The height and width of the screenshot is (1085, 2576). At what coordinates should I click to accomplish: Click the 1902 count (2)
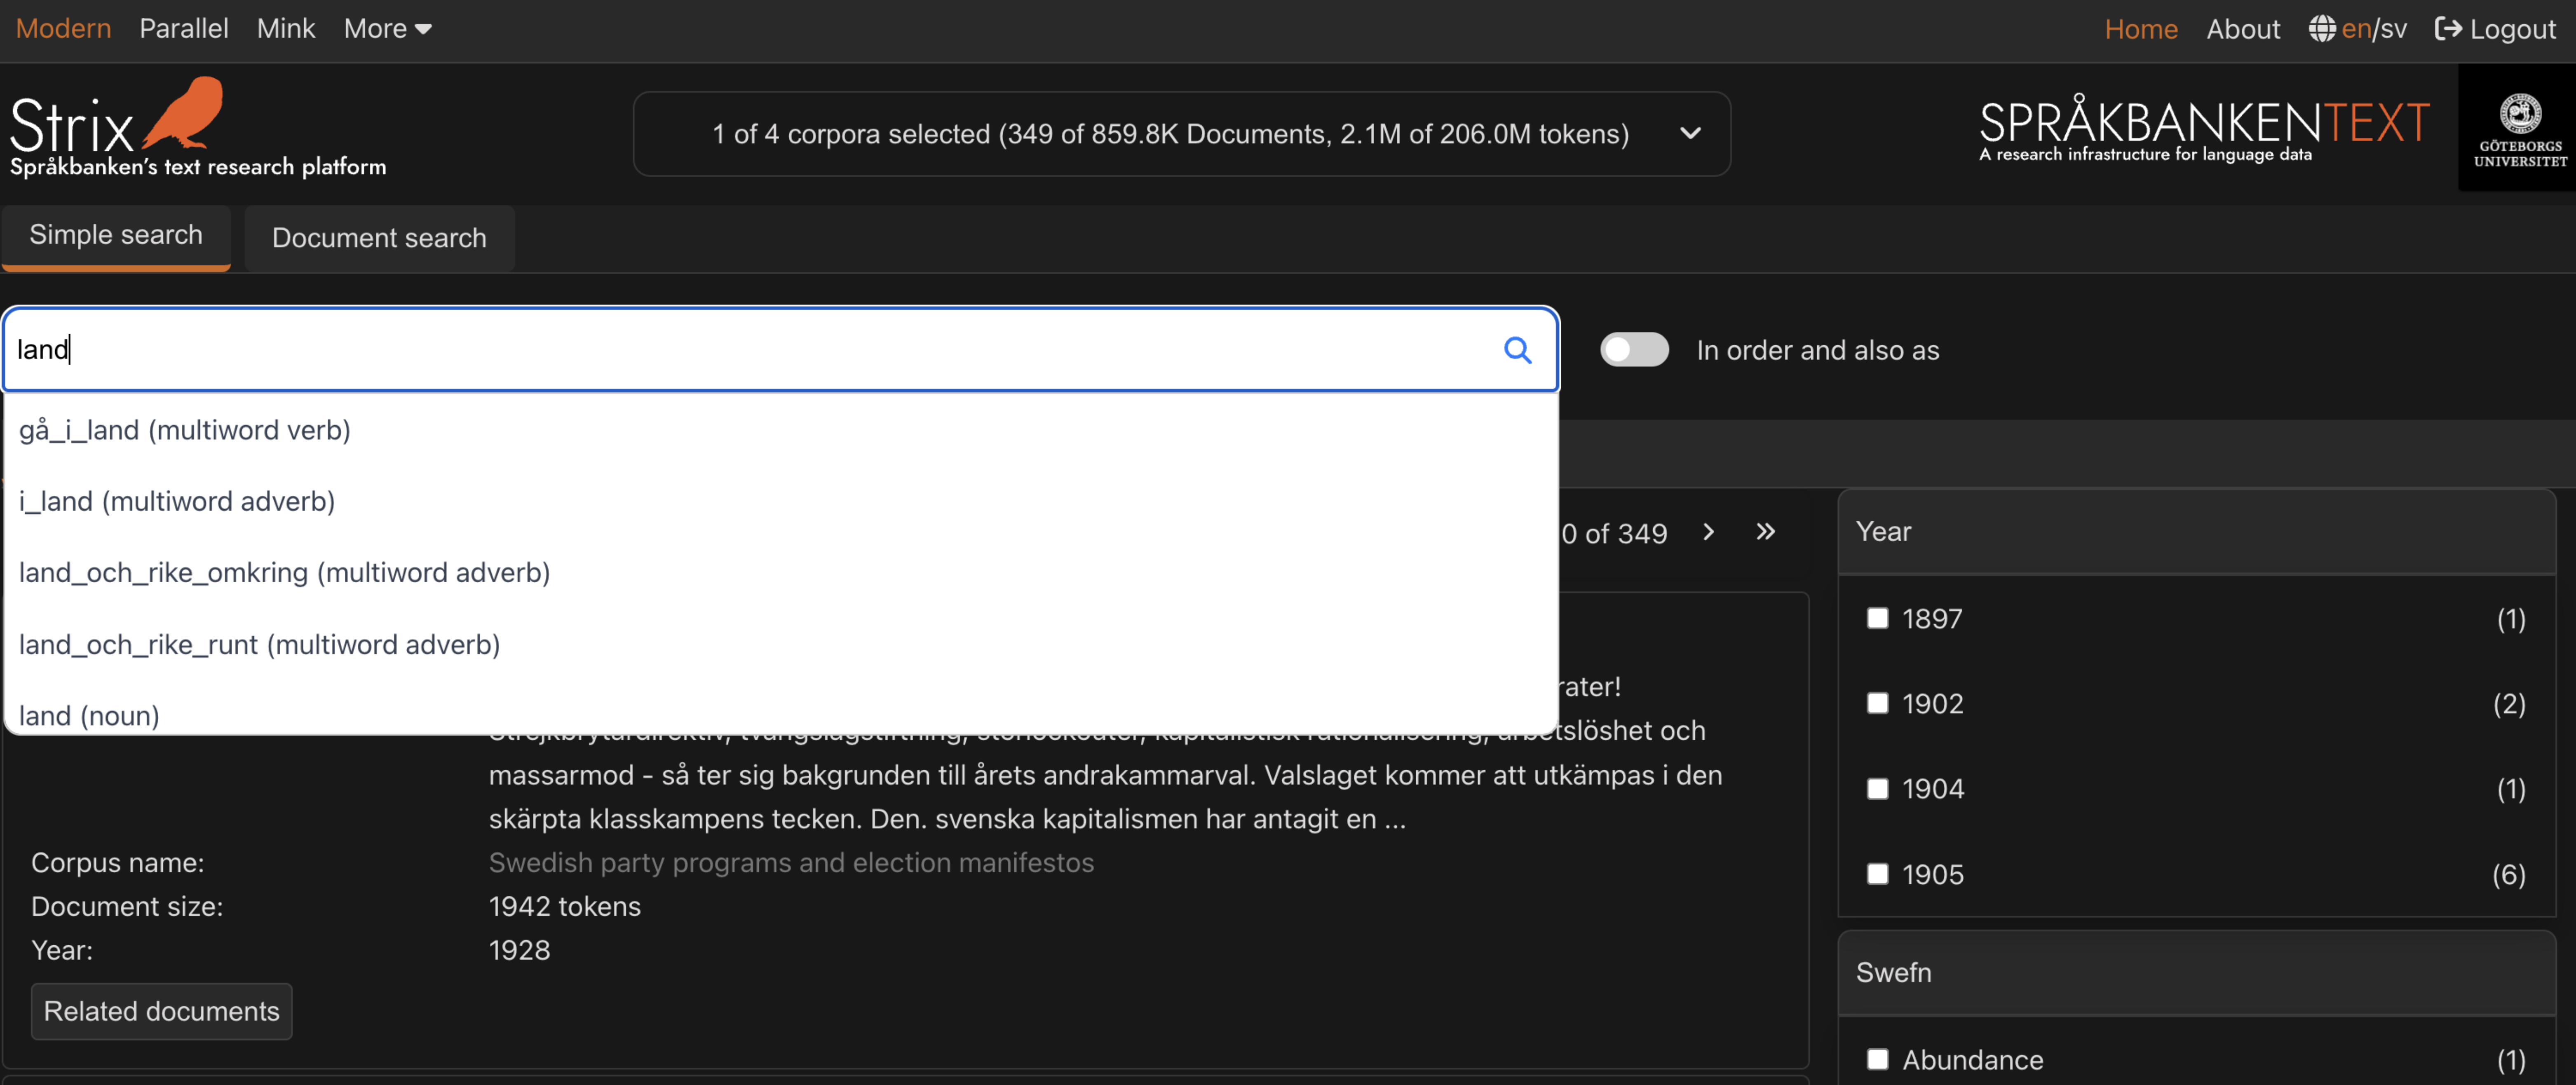tap(2508, 704)
